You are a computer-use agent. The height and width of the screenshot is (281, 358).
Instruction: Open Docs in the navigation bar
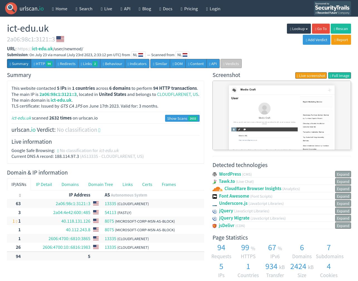pos(166,9)
